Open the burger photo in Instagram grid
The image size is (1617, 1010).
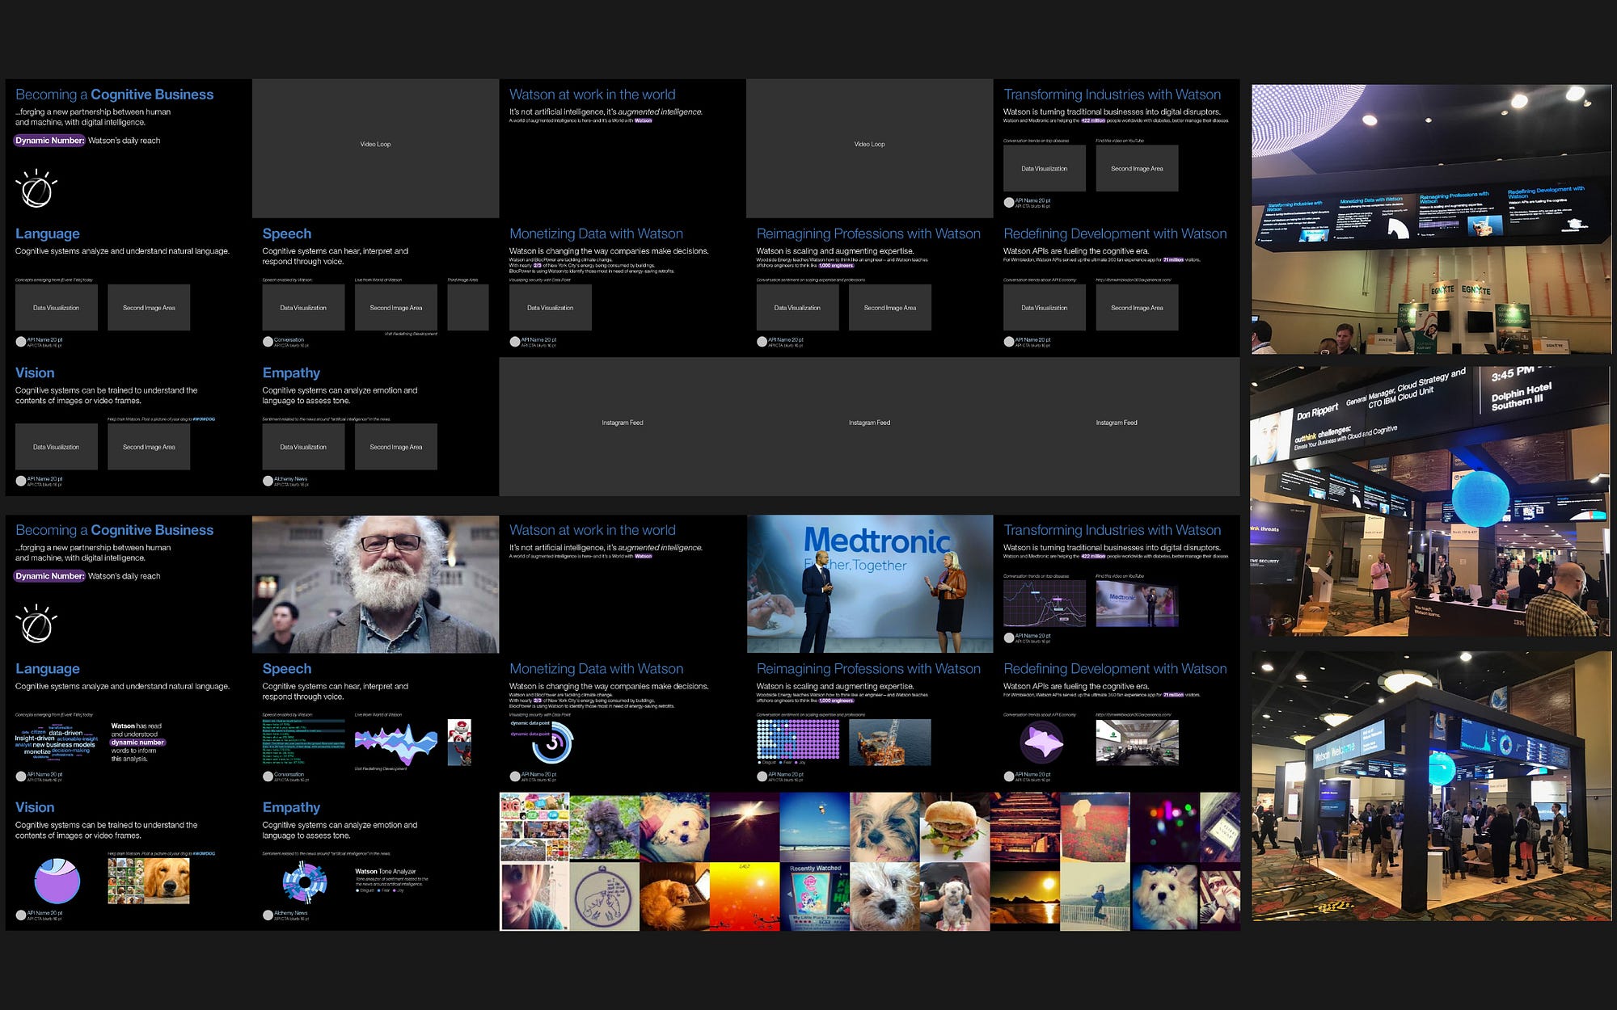955,827
